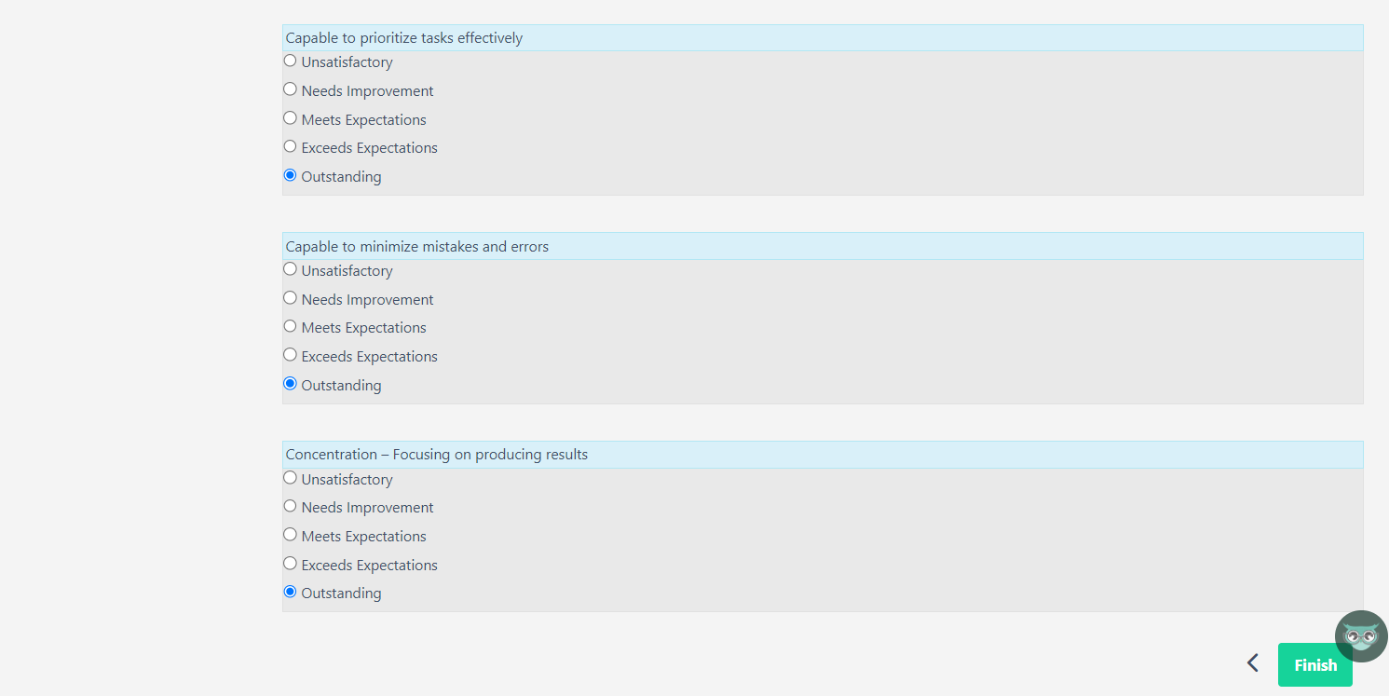Mark Exceeds Expectations for minimize mistakes and errors

(291, 355)
